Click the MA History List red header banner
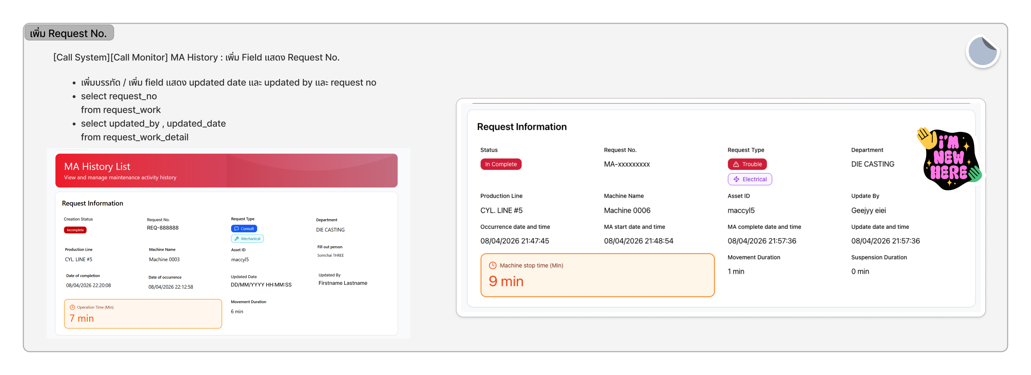Image resolution: width=1031 pixels, height=375 pixels. pyautogui.click(x=226, y=171)
